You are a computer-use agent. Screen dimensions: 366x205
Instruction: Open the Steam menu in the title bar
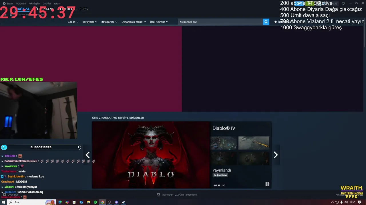[x=8, y=3]
